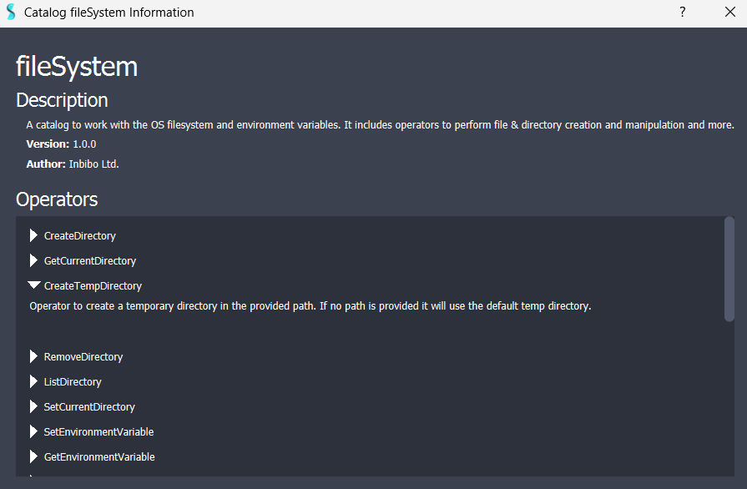The image size is (747, 489).
Task: Collapse the CreateTempDirectory operator
Action: click(x=33, y=285)
